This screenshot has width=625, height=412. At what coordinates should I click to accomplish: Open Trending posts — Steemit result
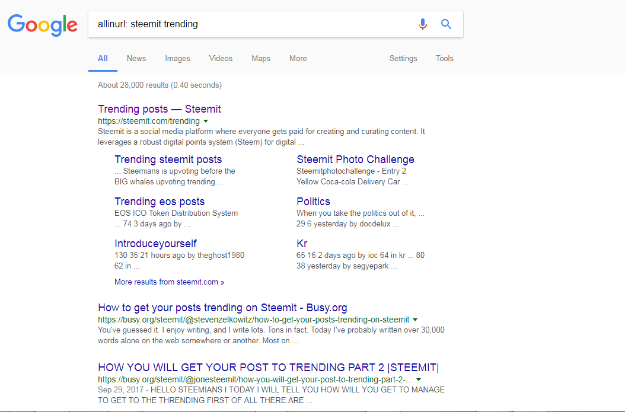(x=160, y=108)
